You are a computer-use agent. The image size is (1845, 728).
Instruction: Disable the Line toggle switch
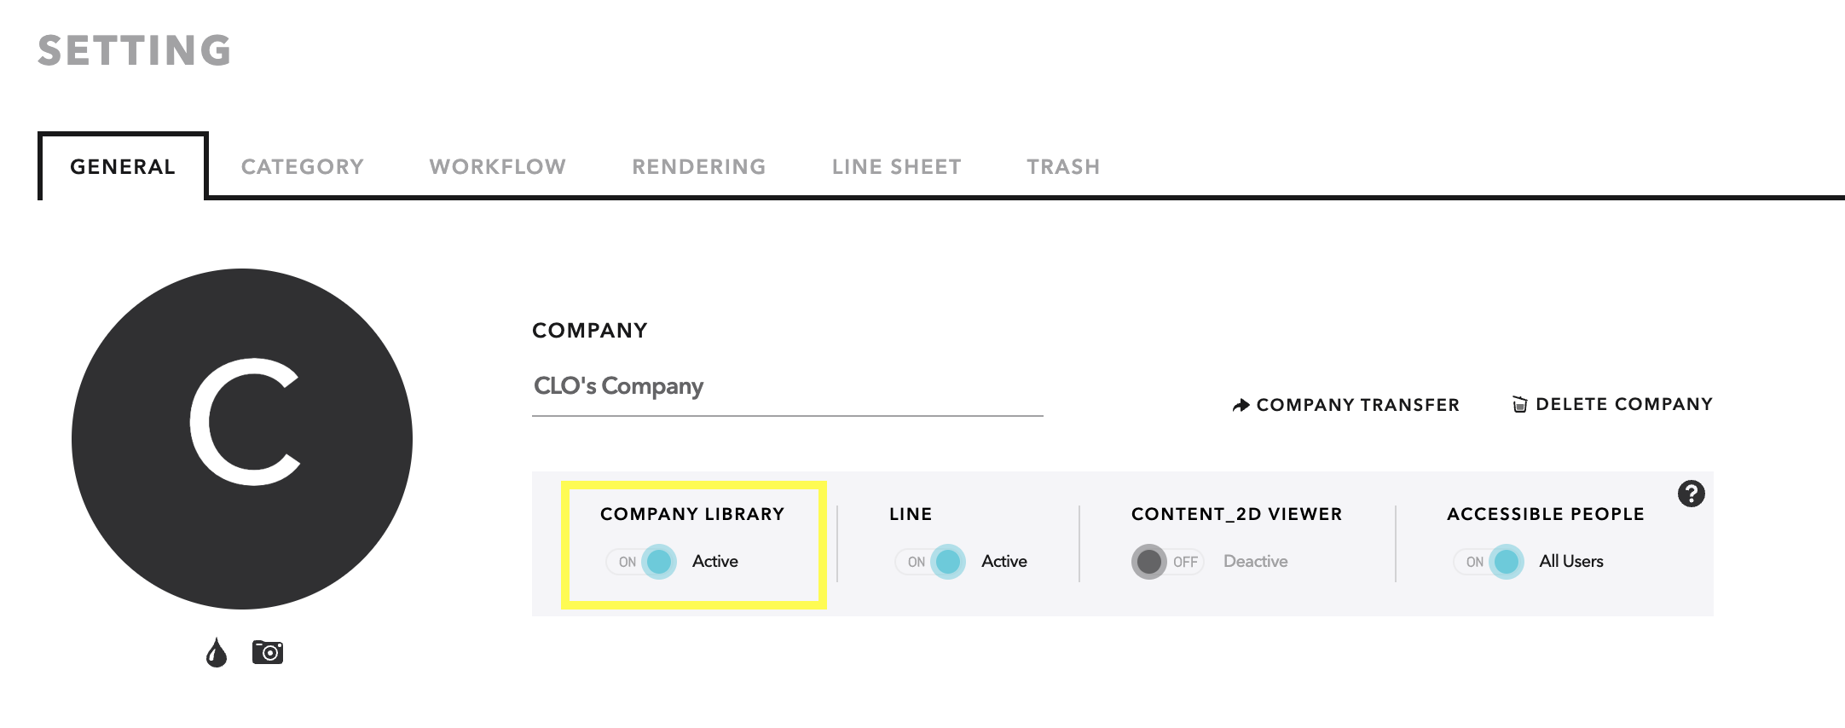click(930, 562)
